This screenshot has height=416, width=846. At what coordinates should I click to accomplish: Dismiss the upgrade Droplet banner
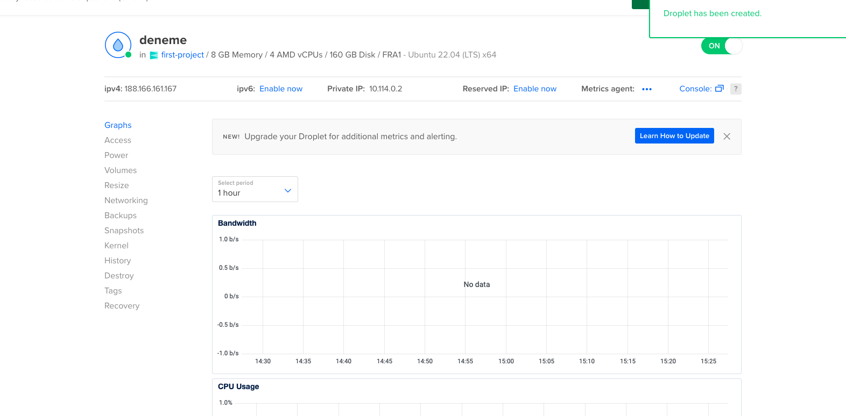727,137
